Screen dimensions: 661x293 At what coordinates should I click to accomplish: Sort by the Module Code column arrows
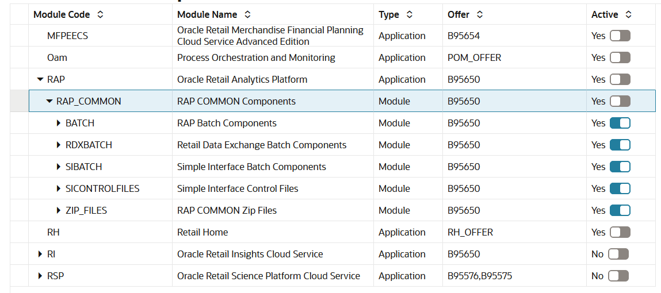pos(100,15)
